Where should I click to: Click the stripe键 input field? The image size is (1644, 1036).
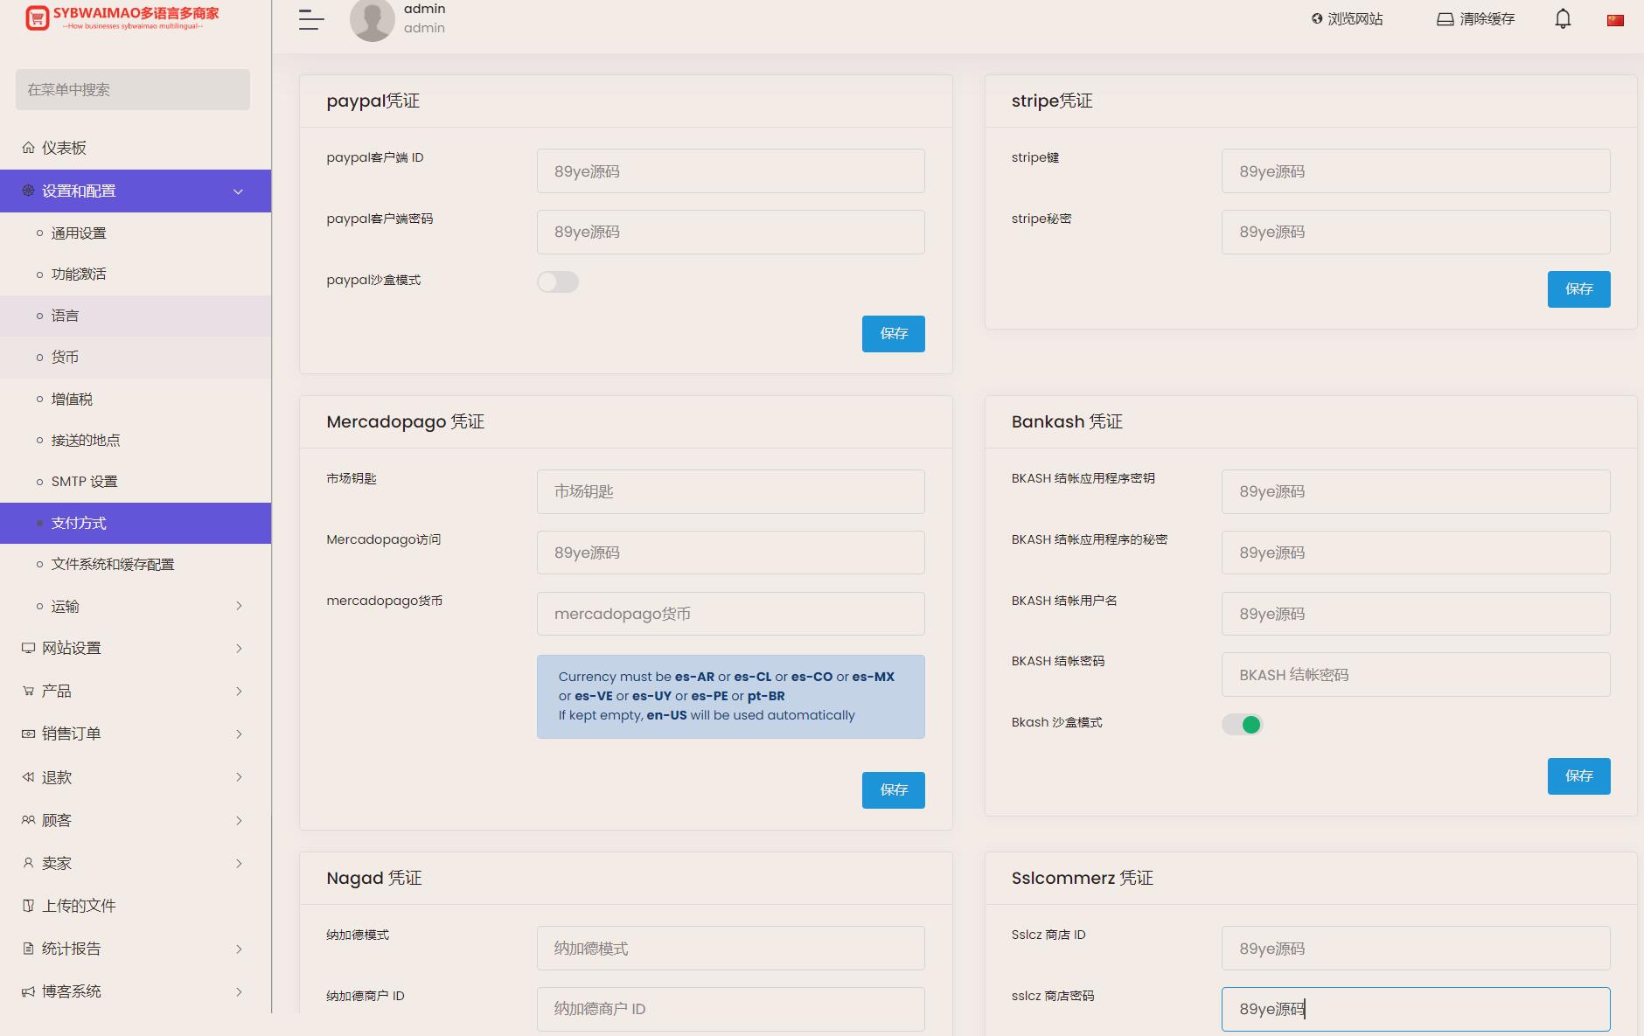pos(1416,171)
